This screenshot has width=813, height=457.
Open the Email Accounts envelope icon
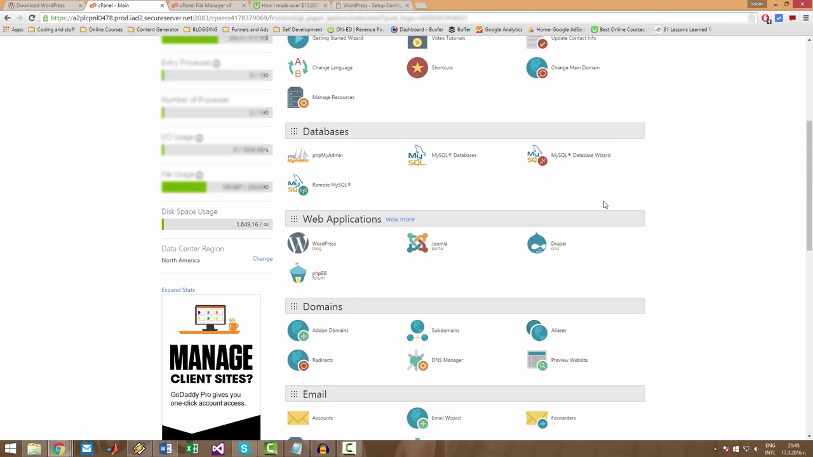pos(298,418)
